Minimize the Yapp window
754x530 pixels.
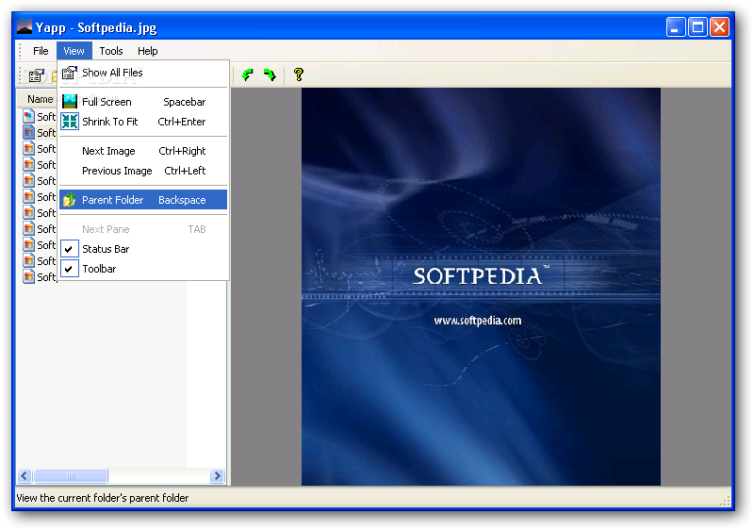pyautogui.click(x=676, y=27)
